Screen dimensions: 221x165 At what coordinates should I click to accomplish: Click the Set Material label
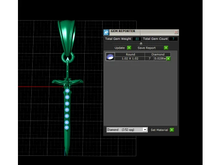click(x=159, y=130)
